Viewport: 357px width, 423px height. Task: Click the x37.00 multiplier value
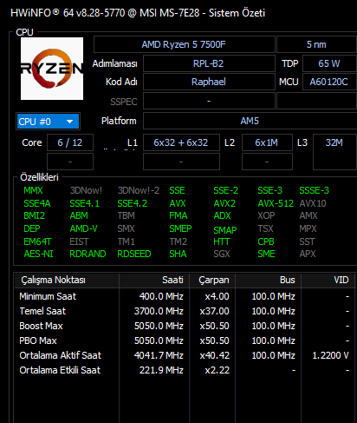tap(215, 311)
